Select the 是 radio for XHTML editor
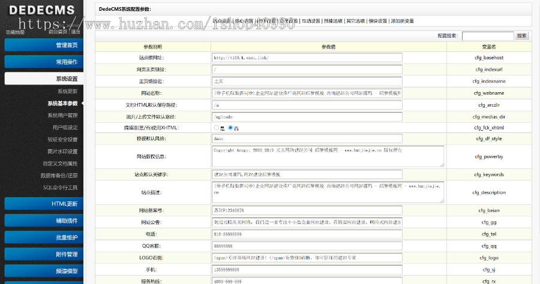Viewport: 540px width, 284px height. pos(217,128)
